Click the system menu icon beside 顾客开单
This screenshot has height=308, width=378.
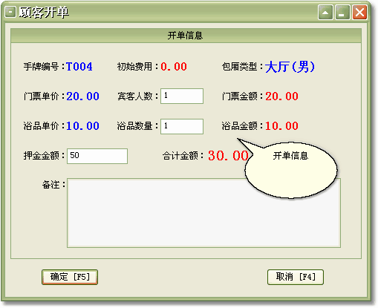point(10,12)
